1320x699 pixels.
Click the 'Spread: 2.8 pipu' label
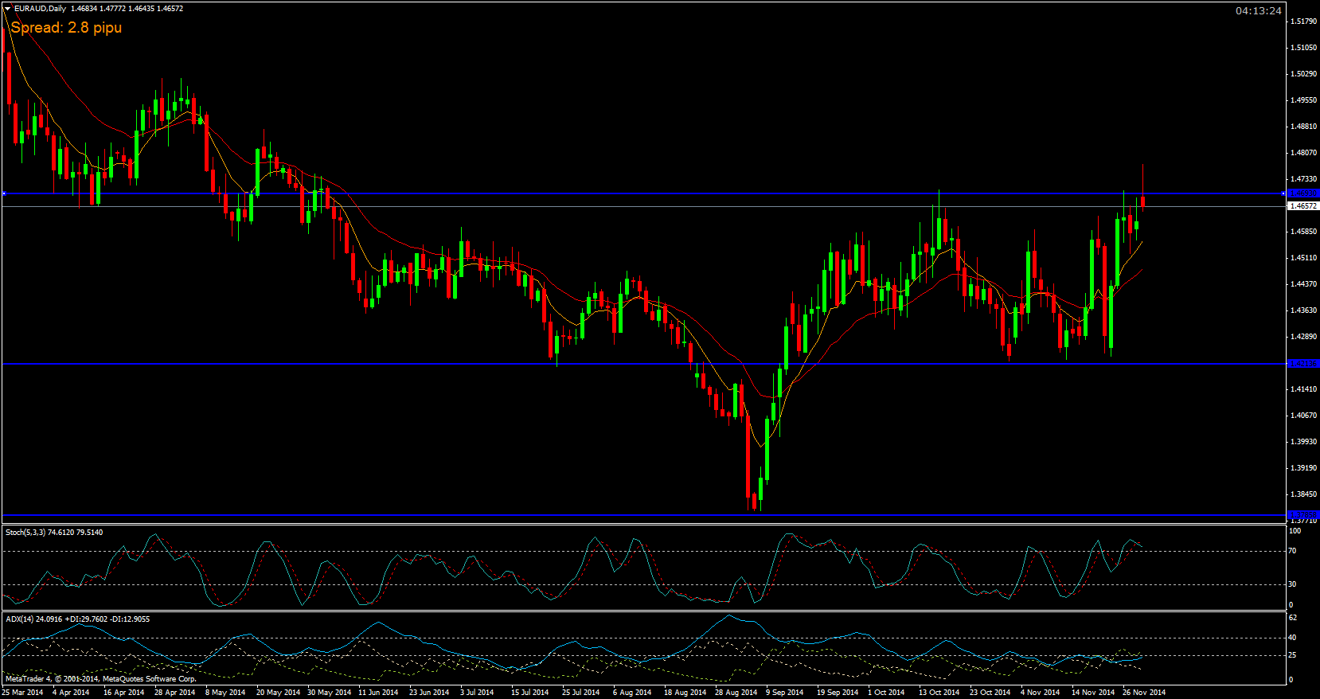pos(66,28)
